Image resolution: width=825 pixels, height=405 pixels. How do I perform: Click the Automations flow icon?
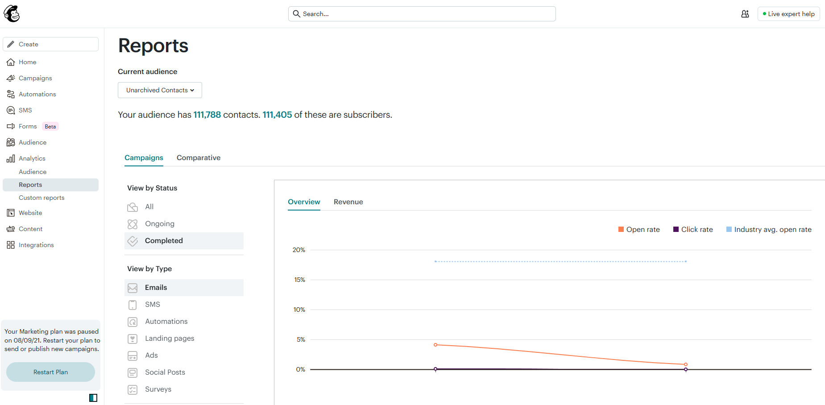[x=11, y=94]
